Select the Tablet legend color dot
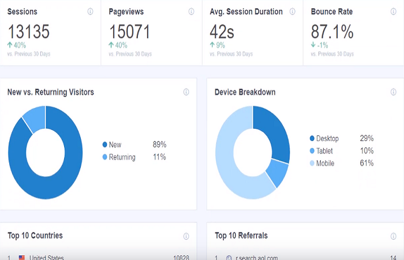 (x=312, y=151)
